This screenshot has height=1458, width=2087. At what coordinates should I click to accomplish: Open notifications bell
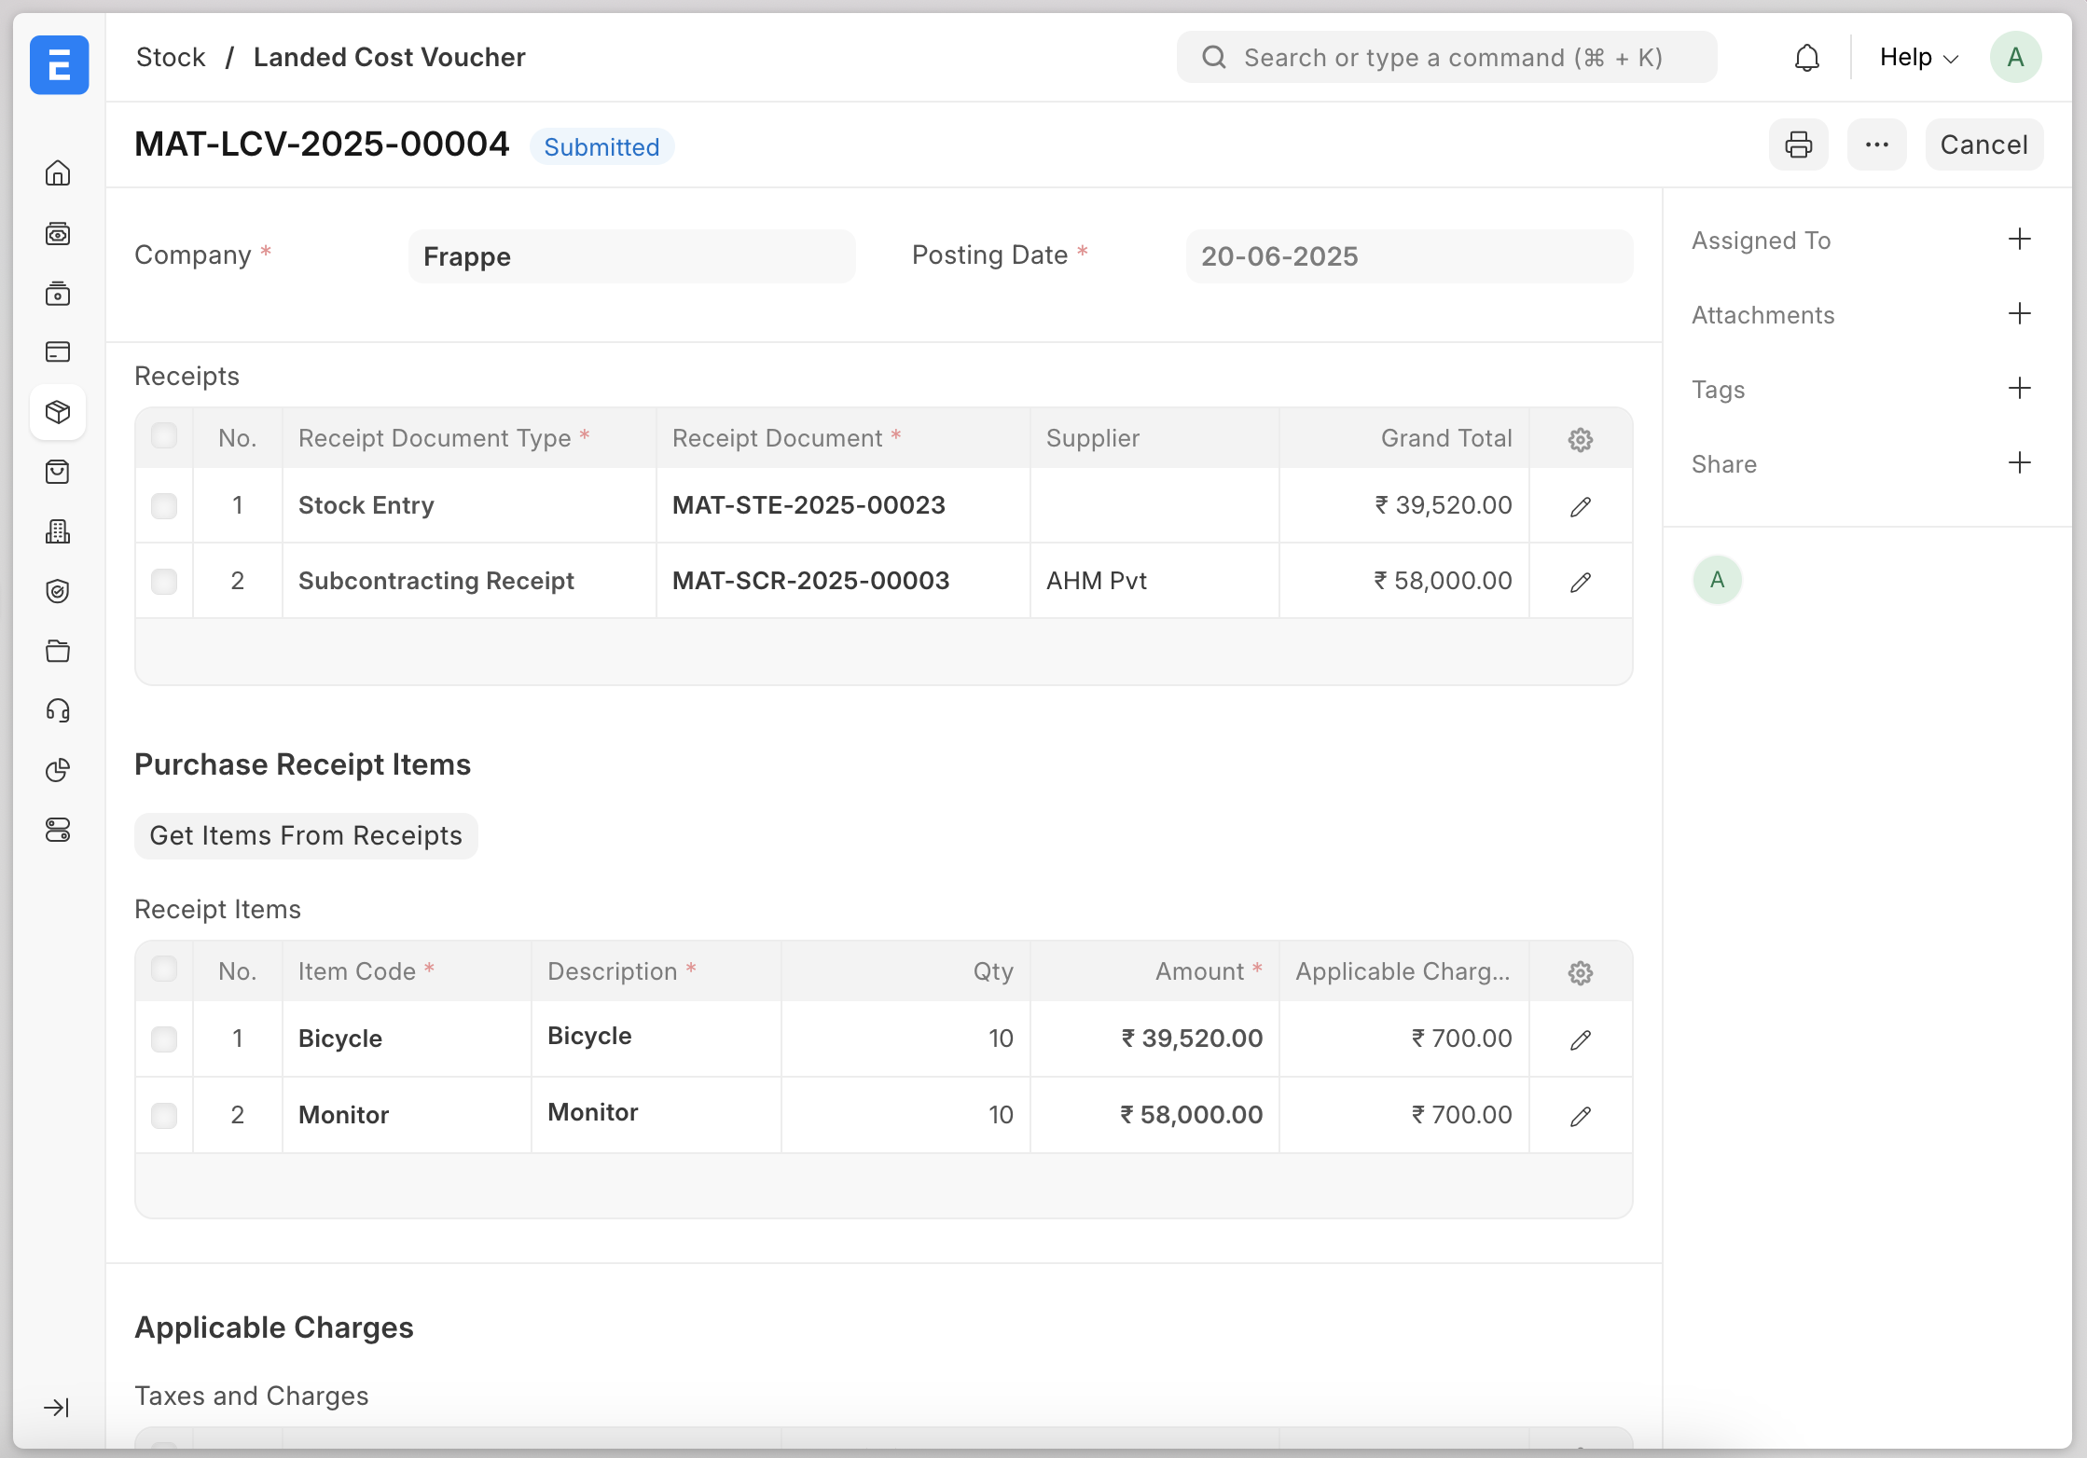tap(1807, 58)
